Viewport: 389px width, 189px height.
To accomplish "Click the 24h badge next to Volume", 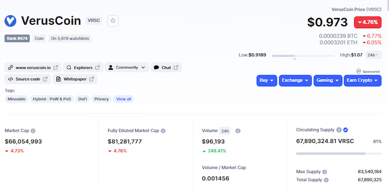I will [225, 131].
